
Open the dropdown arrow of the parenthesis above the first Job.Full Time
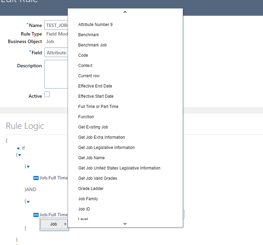[28, 167]
